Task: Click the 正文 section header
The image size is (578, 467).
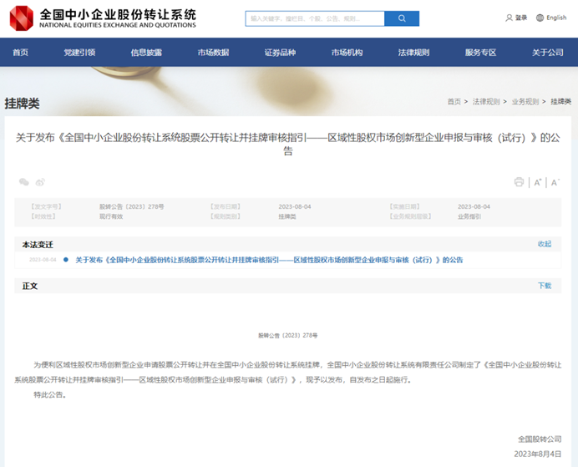Action: pyautogui.click(x=30, y=286)
